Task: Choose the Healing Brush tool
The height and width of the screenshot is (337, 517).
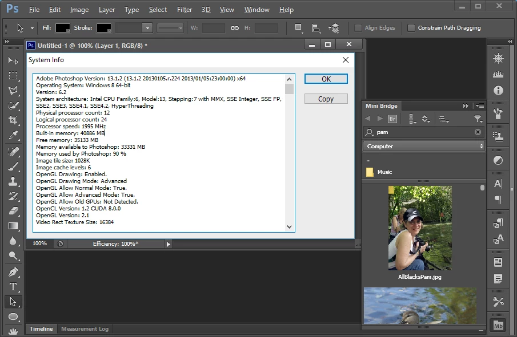Action: (13, 152)
